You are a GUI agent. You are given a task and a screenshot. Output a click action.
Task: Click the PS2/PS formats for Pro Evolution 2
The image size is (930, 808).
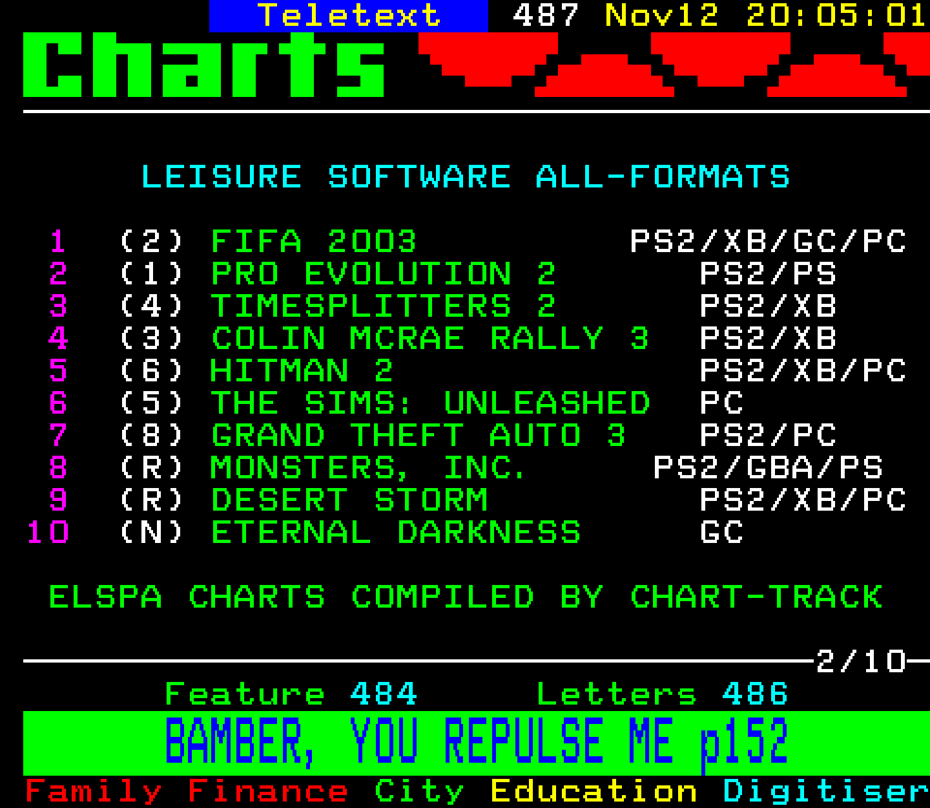pyautogui.click(x=769, y=274)
